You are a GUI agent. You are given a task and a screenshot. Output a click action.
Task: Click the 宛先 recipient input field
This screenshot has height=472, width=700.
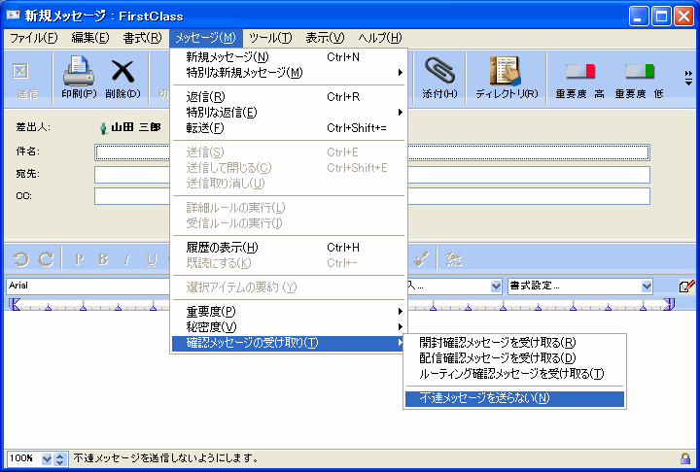(x=371, y=175)
